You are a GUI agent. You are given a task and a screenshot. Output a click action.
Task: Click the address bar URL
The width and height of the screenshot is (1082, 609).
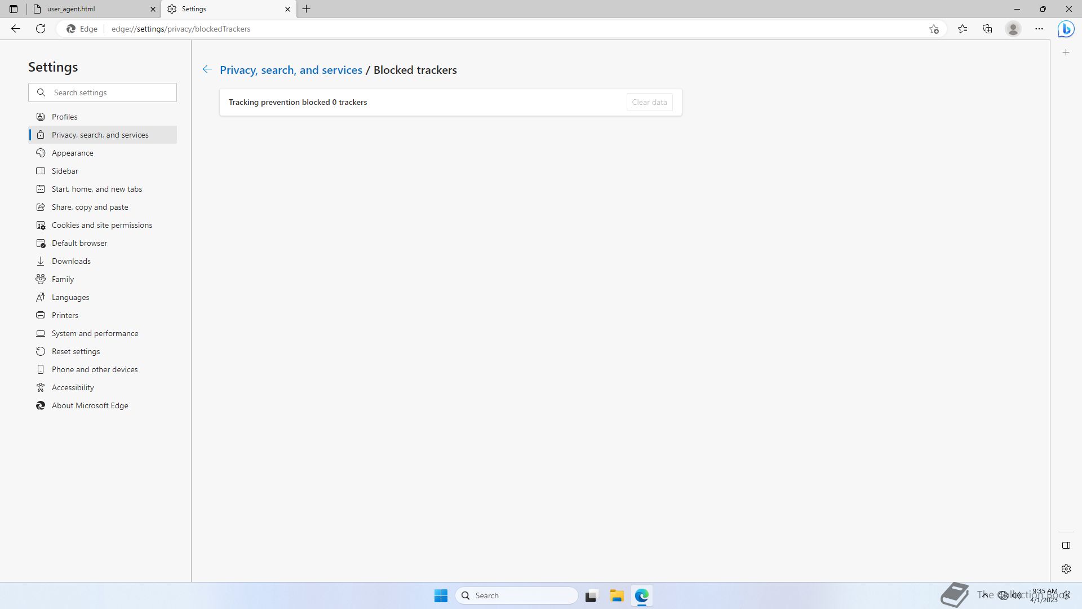(x=181, y=29)
